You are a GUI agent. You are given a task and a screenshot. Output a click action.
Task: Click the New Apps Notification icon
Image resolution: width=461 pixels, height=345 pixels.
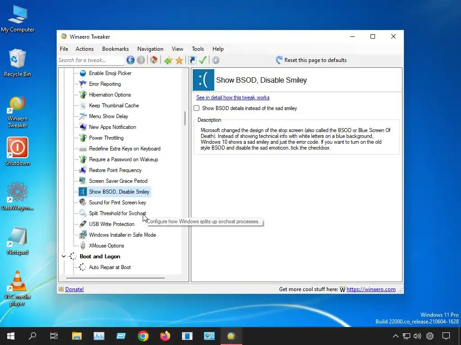(83, 127)
